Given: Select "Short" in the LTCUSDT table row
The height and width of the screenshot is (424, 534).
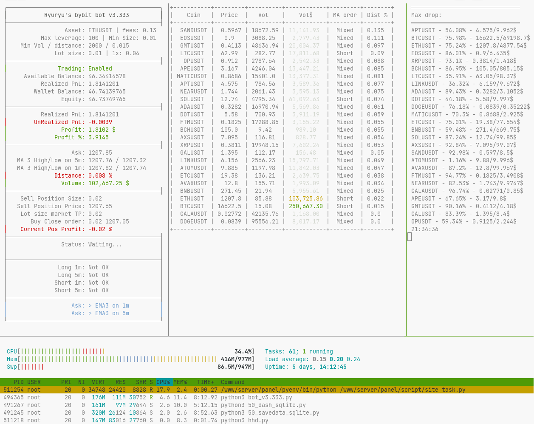Looking at the screenshot, I should point(345,53).
